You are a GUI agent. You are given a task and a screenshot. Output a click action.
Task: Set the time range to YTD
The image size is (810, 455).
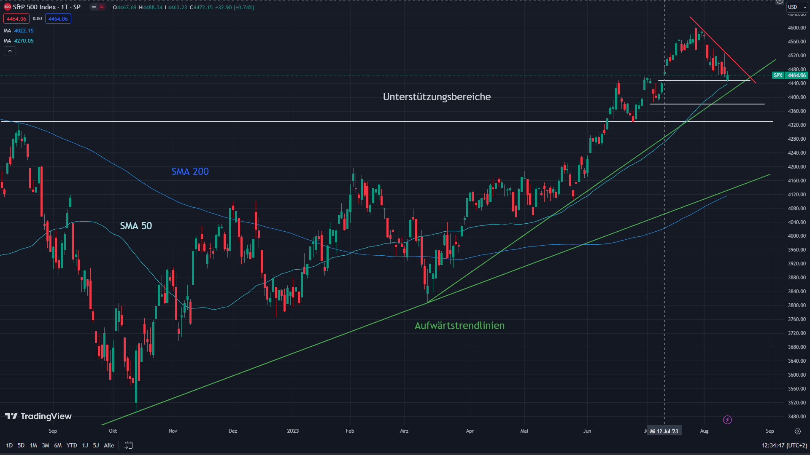tap(72, 445)
